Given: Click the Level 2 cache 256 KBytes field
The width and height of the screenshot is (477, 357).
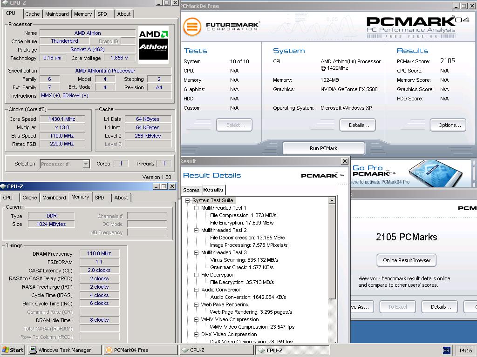Looking at the screenshot, I should (148, 136).
